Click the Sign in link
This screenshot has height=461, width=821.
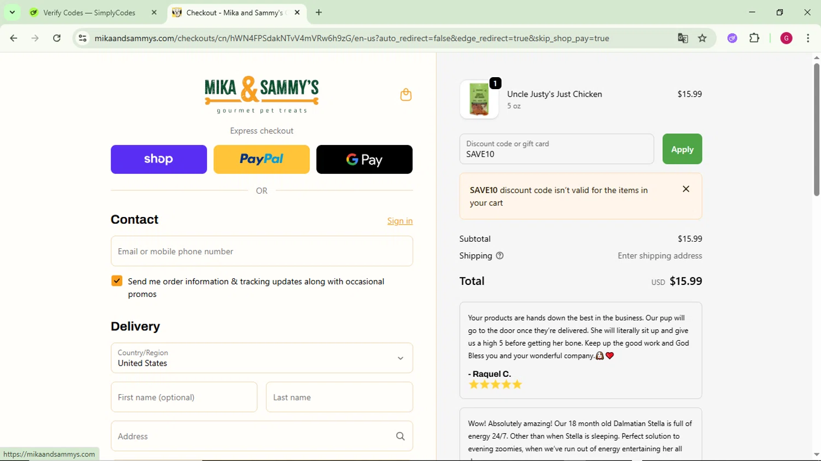(400, 221)
